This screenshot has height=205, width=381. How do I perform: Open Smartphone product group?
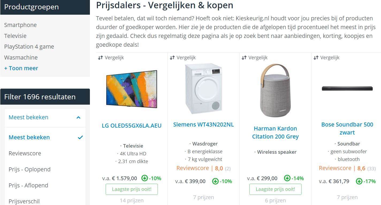click(x=20, y=25)
